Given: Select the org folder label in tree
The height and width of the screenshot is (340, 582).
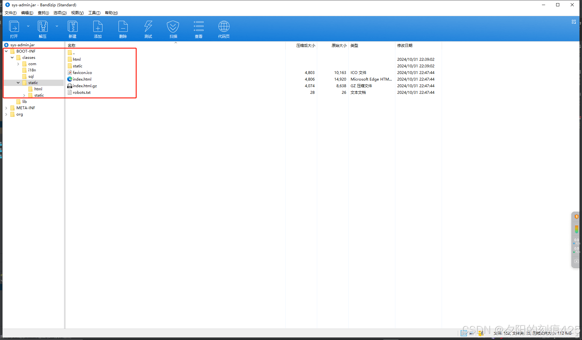Looking at the screenshot, I should [20, 114].
